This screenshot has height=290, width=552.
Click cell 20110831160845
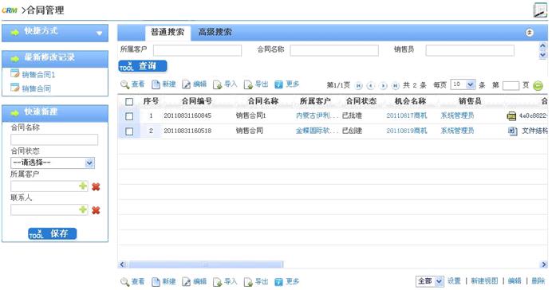point(187,116)
